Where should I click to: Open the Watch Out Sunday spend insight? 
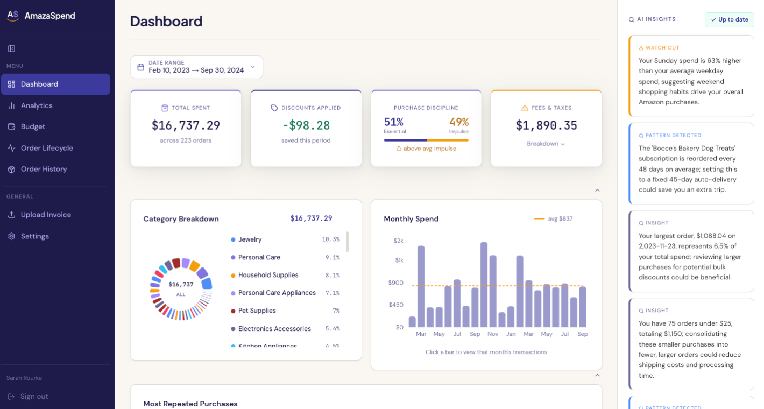tap(691, 76)
